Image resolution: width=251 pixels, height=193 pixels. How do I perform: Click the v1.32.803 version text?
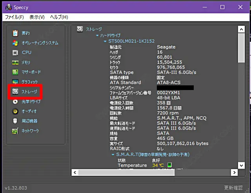click(16, 188)
